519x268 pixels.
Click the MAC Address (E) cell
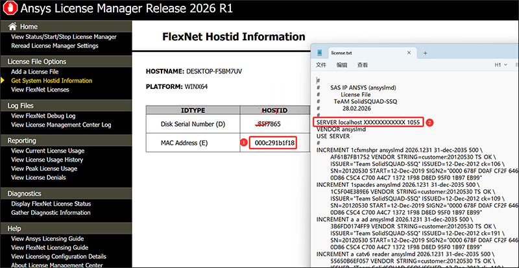point(193,143)
